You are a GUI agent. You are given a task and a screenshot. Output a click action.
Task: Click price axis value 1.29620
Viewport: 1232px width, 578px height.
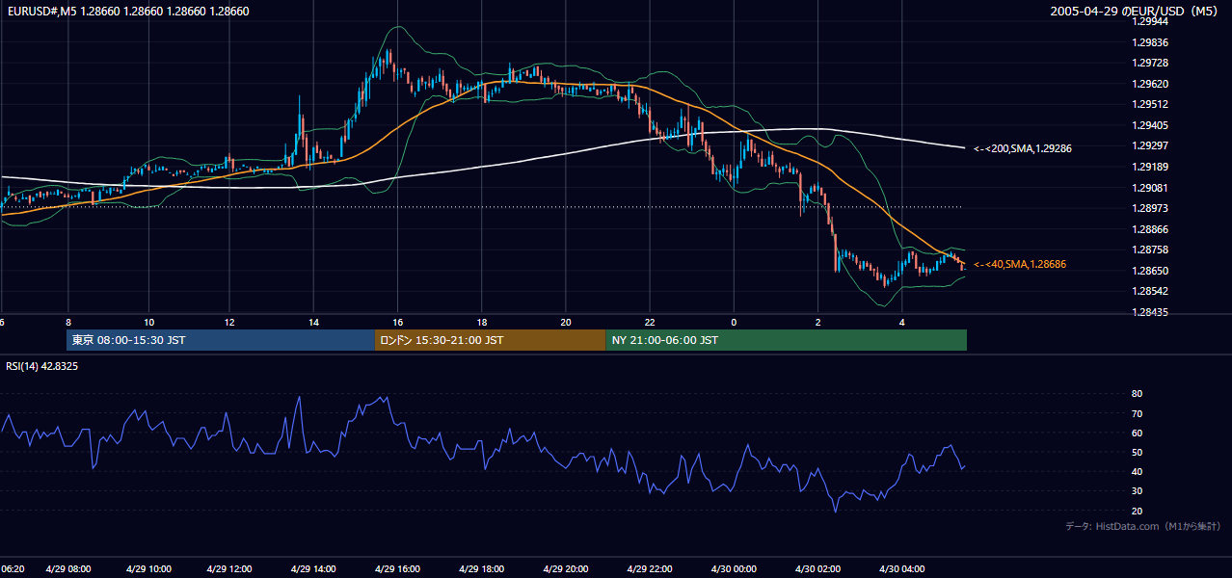click(1149, 84)
